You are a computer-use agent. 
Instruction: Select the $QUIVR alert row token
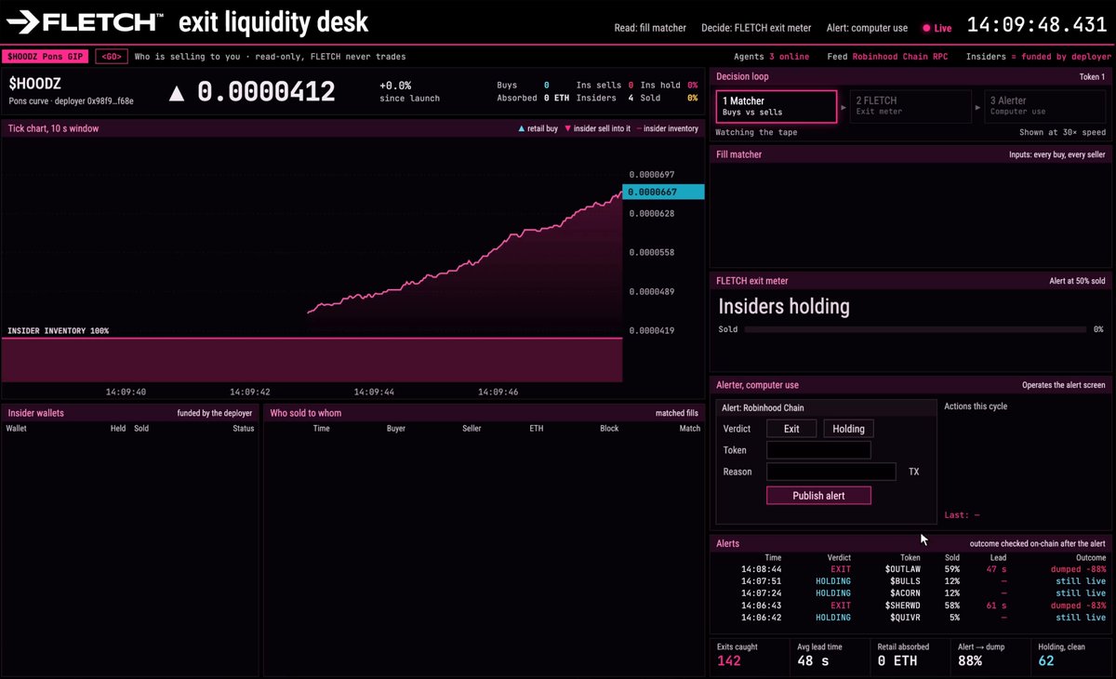click(x=906, y=618)
